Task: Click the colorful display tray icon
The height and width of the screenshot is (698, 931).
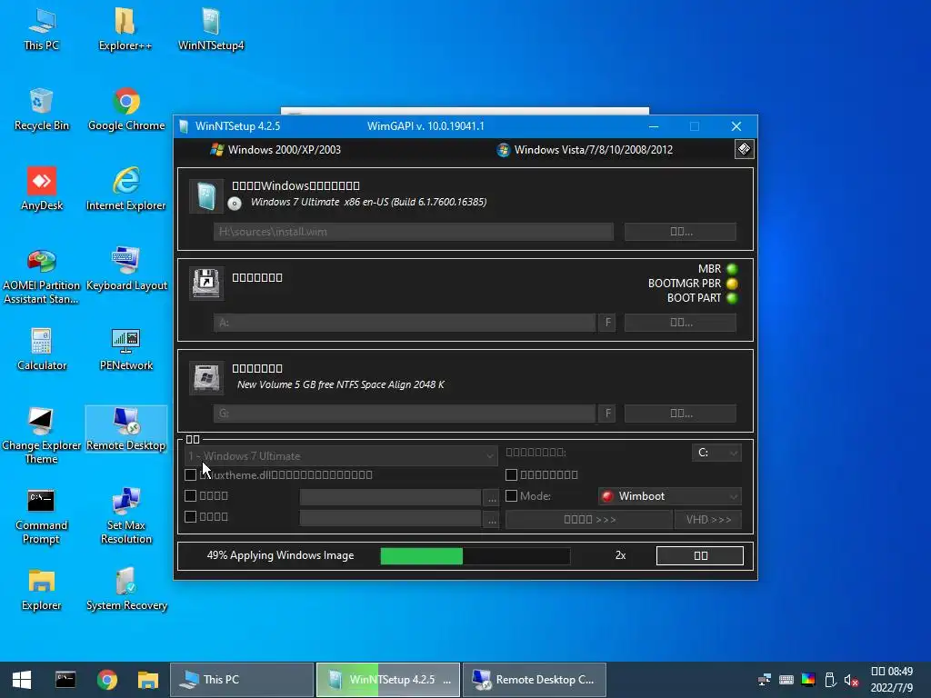Action: click(x=808, y=680)
